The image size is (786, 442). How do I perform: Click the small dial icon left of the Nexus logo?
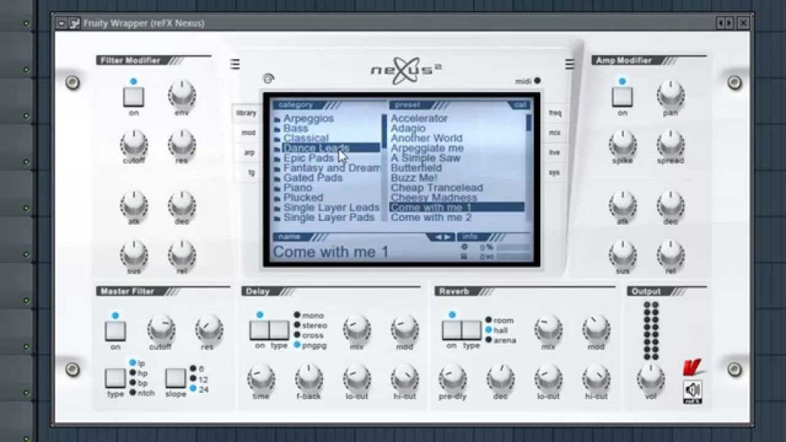[268, 79]
